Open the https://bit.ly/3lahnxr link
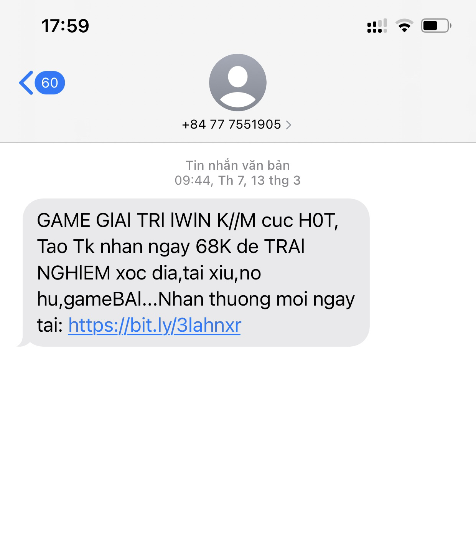Image resolution: width=476 pixels, height=544 pixels. tap(155, 325)
